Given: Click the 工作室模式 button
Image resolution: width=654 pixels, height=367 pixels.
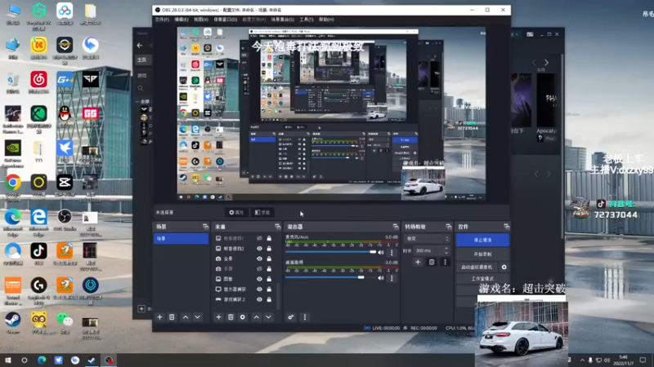Looking at the screenshot, I should 482,279.
